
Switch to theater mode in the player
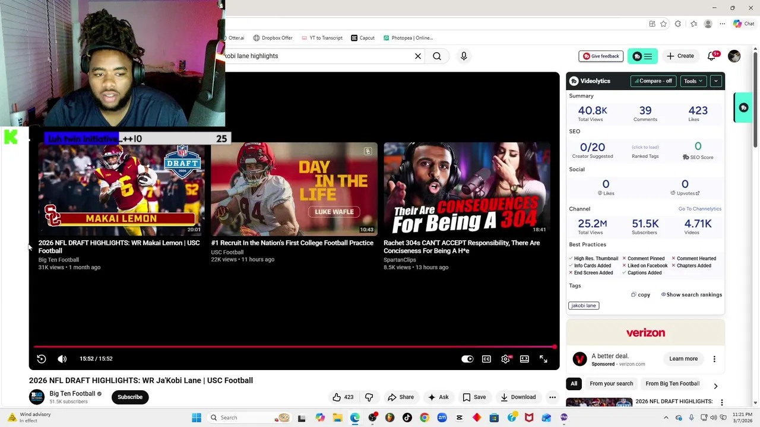click(524, 359)
